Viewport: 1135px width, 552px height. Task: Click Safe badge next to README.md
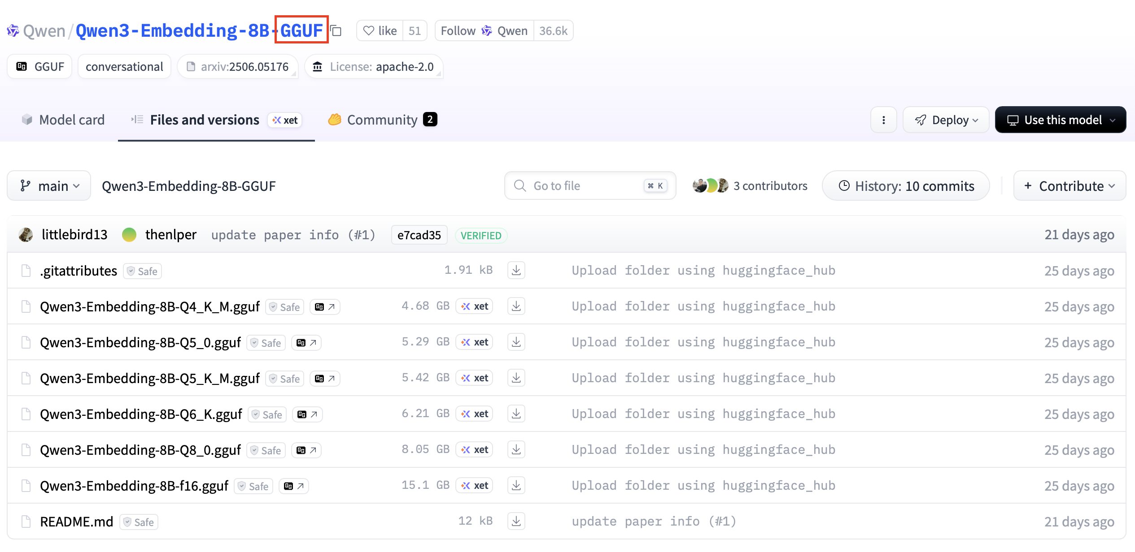[139, 522]
